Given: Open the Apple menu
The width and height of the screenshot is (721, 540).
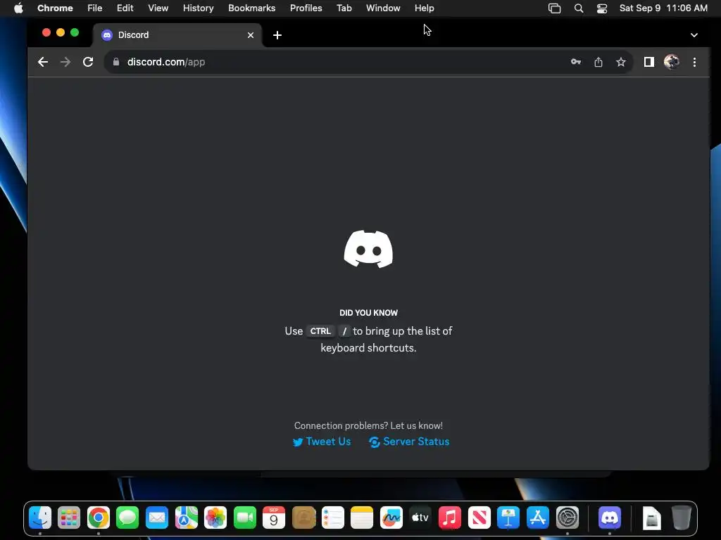Looking at the screenshot, I should point(18,8).
